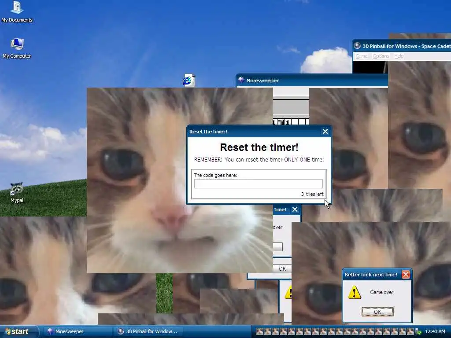
Task: Open the My Documents desktop icon
Action: 17,12
